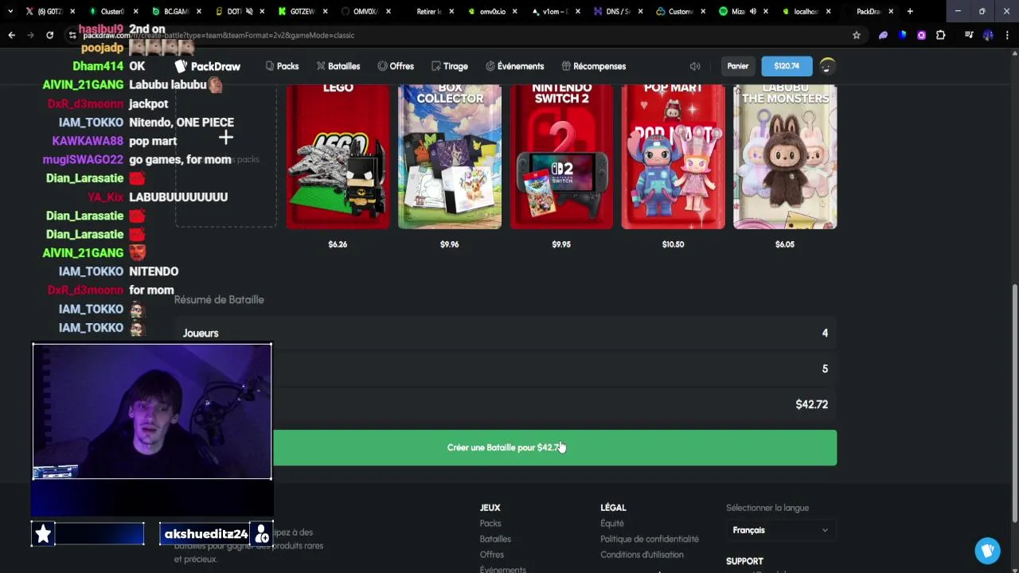Viewport: 1019px width, 573px height.
Task: Open the footer Équité link
Action: (612, 523)
